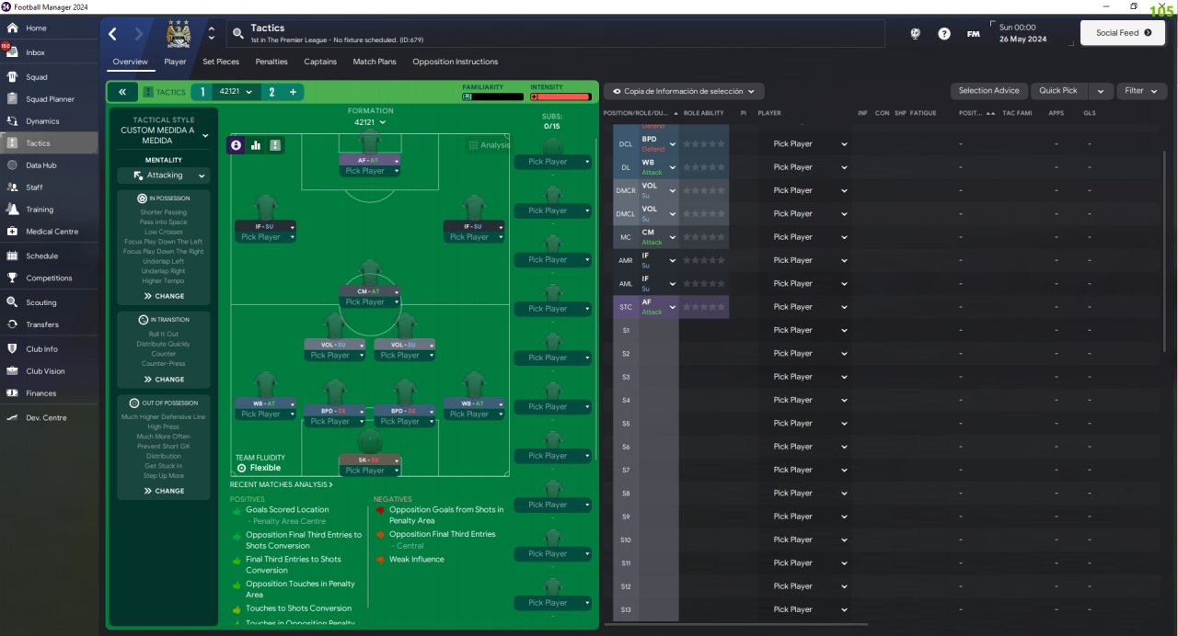Open the Attacking mentality dropdown
The width and height of the screenshot is (1178, 636).
[x=164, y=175]
